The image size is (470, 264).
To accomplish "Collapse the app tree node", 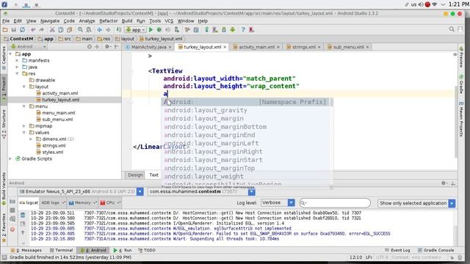I will [10, 54].
